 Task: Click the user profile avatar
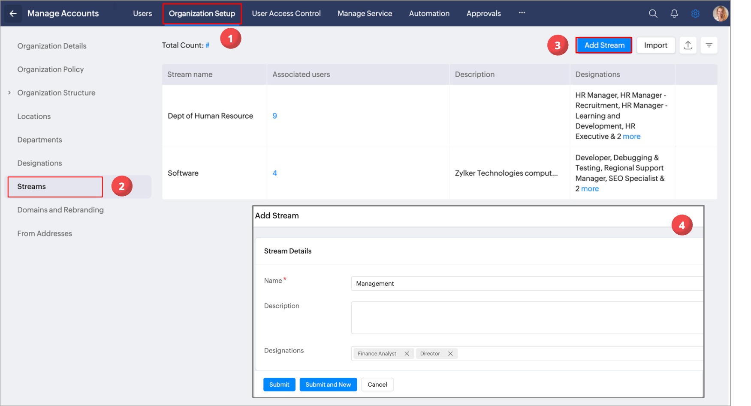(x=720, y=14)
